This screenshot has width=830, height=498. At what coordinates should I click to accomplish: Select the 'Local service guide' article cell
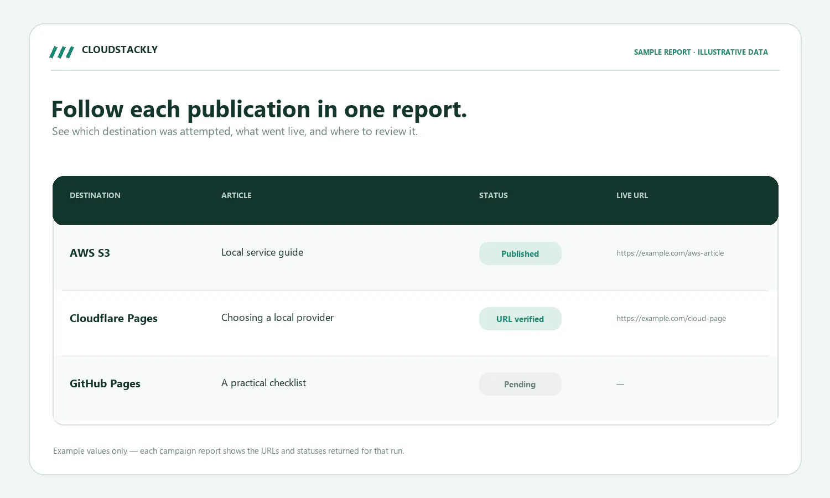[x=262, y=252]
